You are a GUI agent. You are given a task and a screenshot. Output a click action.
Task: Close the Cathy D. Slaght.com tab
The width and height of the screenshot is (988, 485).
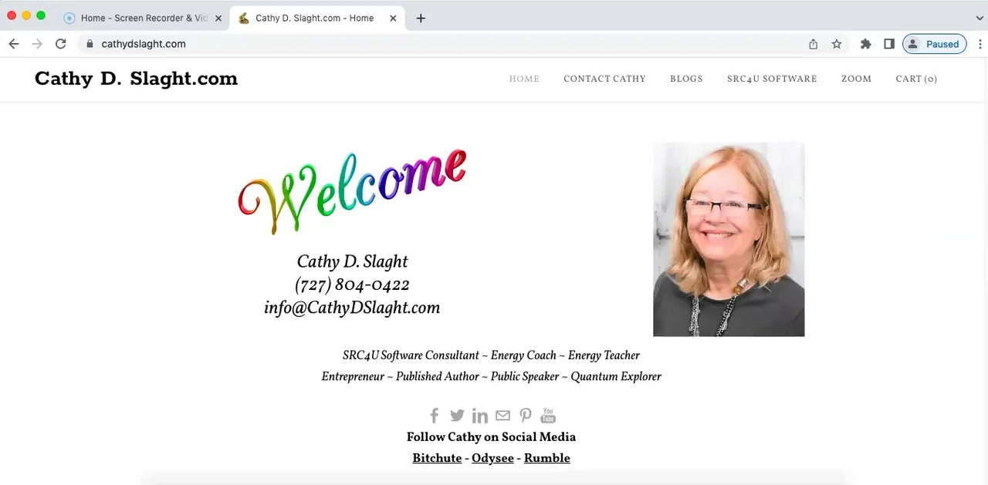pyautogui.click(x=393, y=18)
